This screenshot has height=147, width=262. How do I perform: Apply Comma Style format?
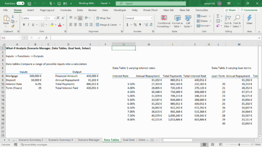pyautogui.click(x=140, y=25)
